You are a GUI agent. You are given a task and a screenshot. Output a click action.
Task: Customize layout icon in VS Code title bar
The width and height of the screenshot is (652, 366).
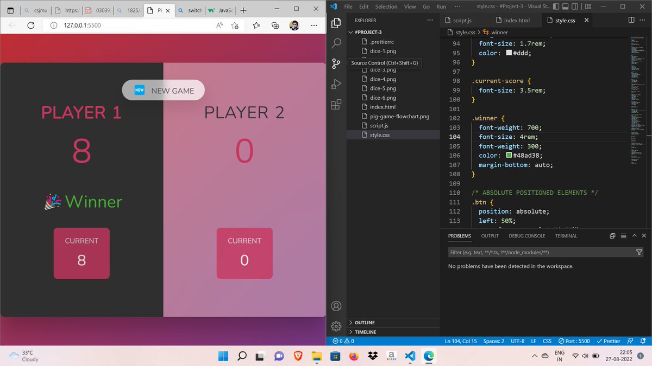[x=588, y=7]
